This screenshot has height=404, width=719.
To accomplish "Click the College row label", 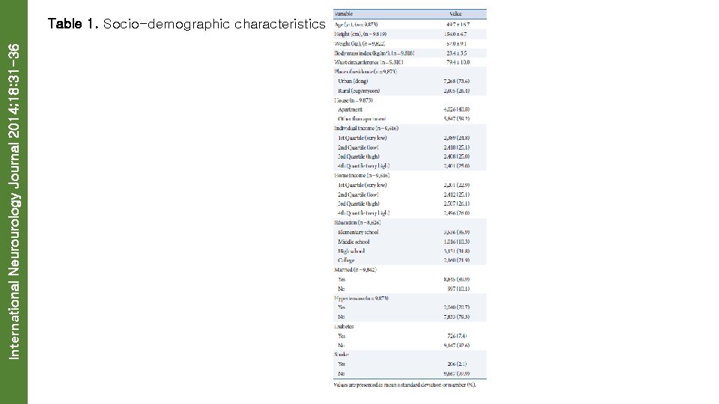I will click(x=348, y=260).
